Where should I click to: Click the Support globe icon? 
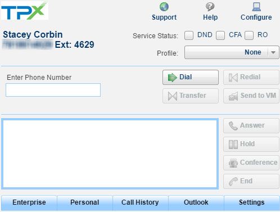[x=164, y=7]
